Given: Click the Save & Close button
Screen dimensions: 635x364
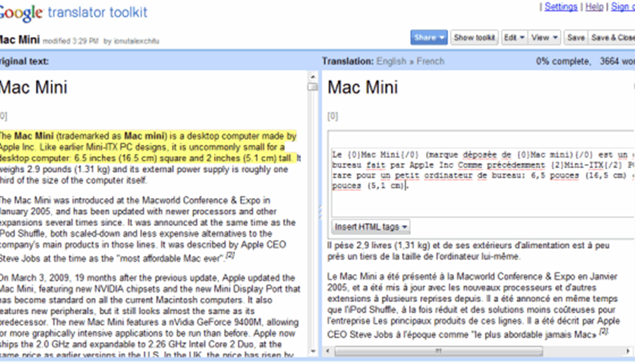Looking at the screenshot, I should pos(612,38).
